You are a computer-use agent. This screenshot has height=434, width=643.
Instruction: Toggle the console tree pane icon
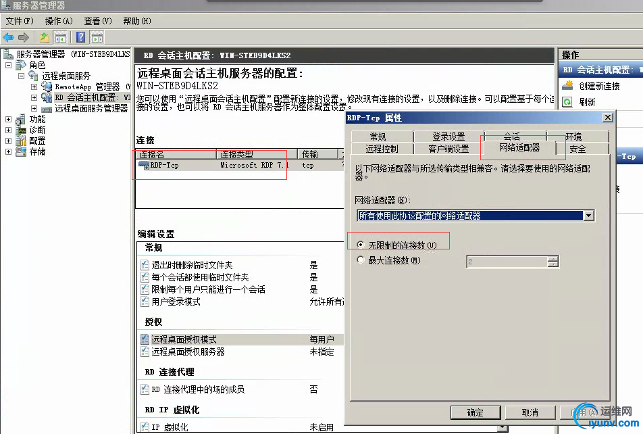point(60,38)
